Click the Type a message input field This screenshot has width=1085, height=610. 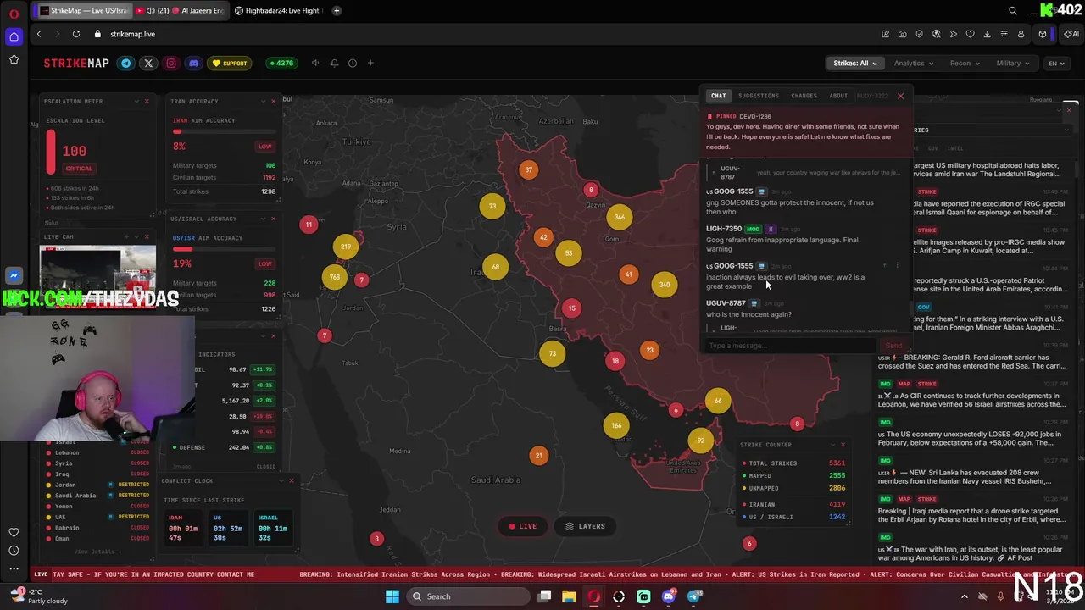790,346
